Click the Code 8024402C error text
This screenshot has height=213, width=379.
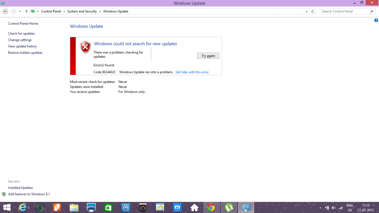click(105, 72)
